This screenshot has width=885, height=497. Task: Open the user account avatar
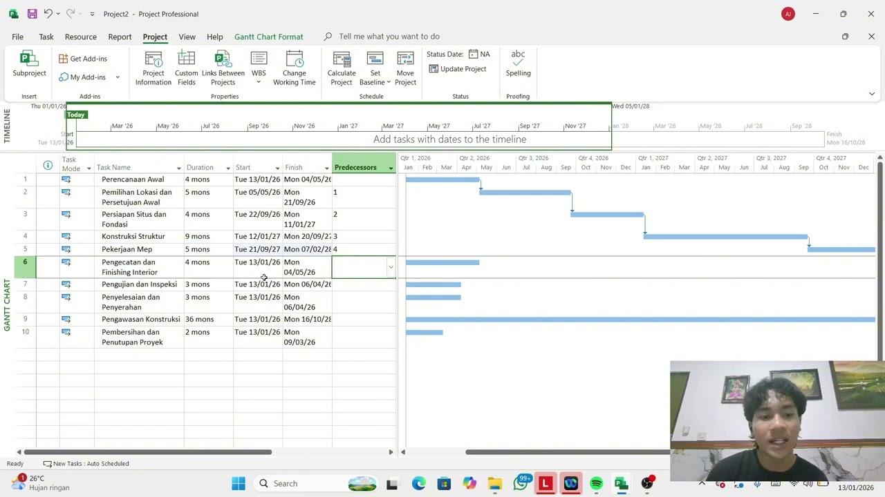788,14
